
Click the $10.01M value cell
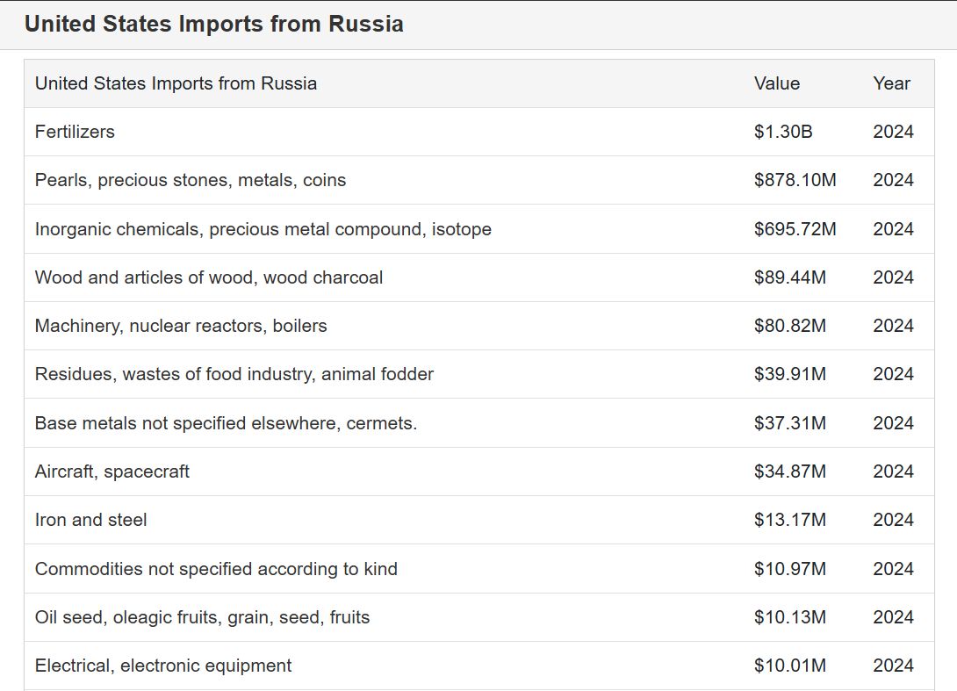click(x=789, y=666)
